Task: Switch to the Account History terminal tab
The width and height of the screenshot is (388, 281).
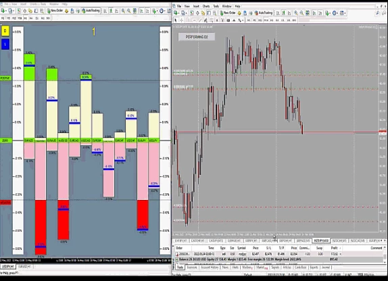Action: tap(210, 267)
